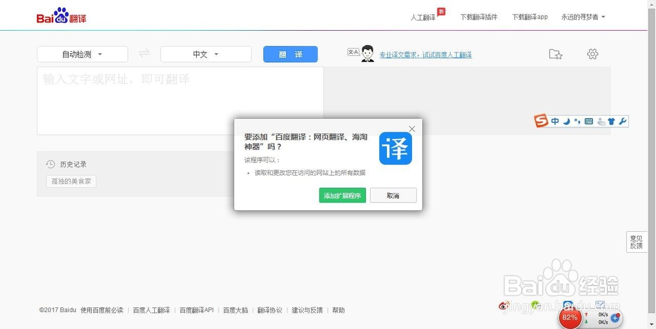Open 建议与反馈 footer link
Screen dimensions: 656x329
click(307, 310)
